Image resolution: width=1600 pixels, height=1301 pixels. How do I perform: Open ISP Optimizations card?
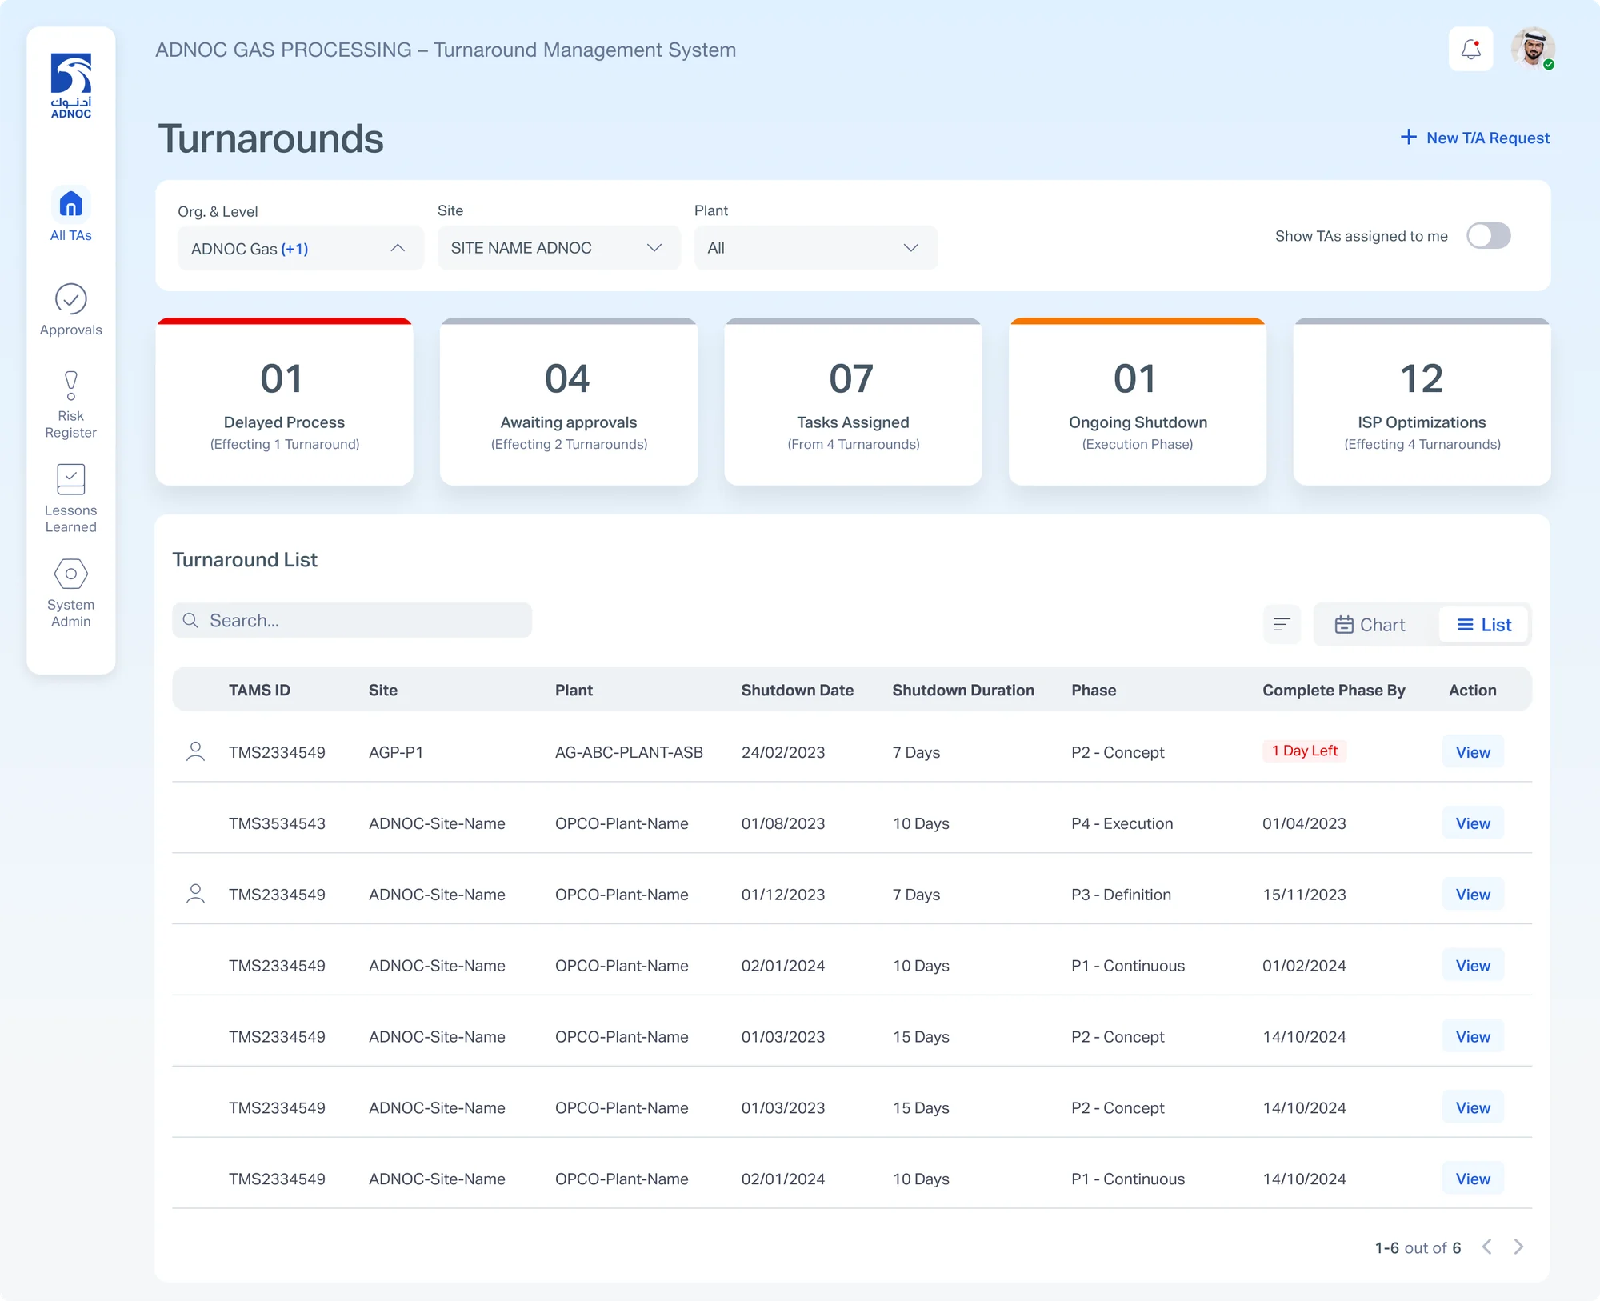click(1422, 402)
